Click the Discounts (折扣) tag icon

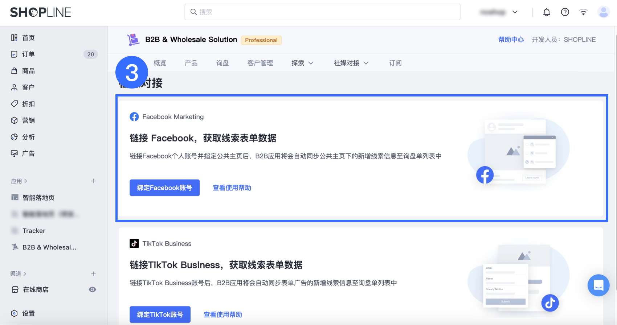tap(14, 104)
